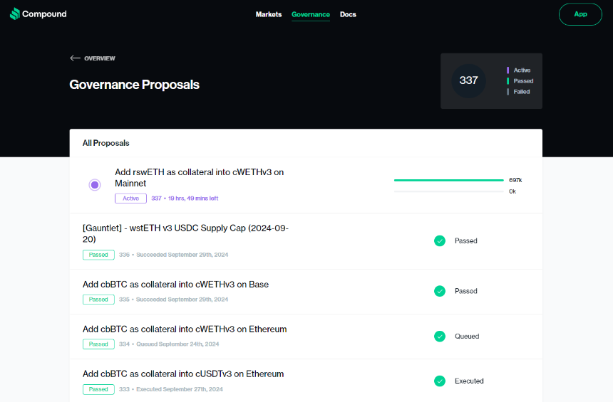Click the All Proposals heading

(106, 143)
